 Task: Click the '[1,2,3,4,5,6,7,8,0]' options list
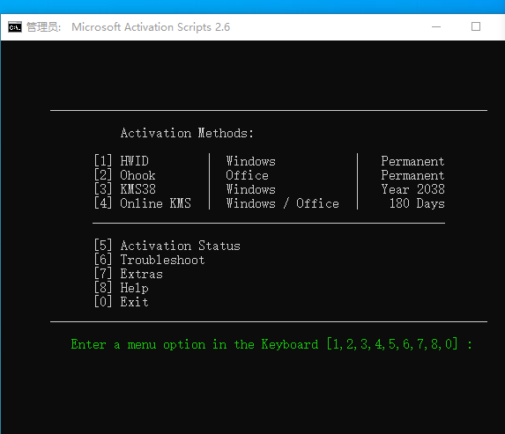point(392,344)
